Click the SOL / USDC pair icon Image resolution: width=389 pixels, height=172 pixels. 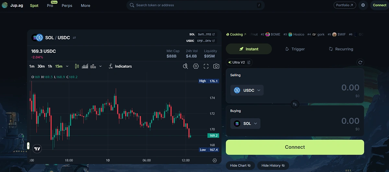(x=37, y=38)
